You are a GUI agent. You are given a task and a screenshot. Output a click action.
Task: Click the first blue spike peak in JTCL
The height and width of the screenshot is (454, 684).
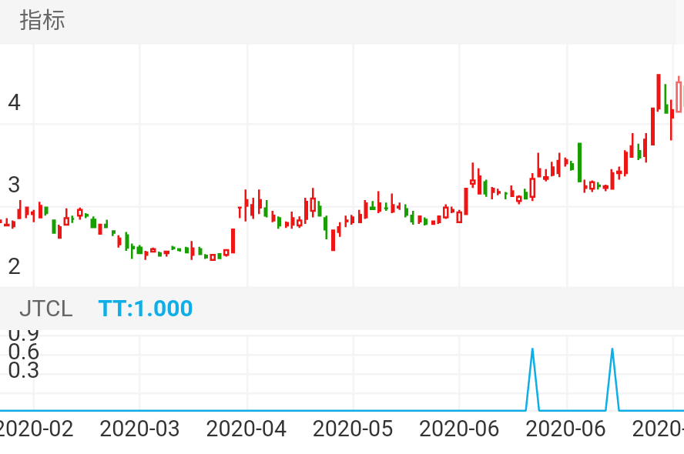point(532,349)
